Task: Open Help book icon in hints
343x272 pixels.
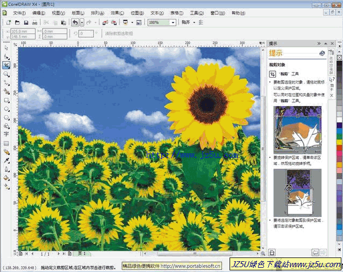Action: tap(322, 53)
